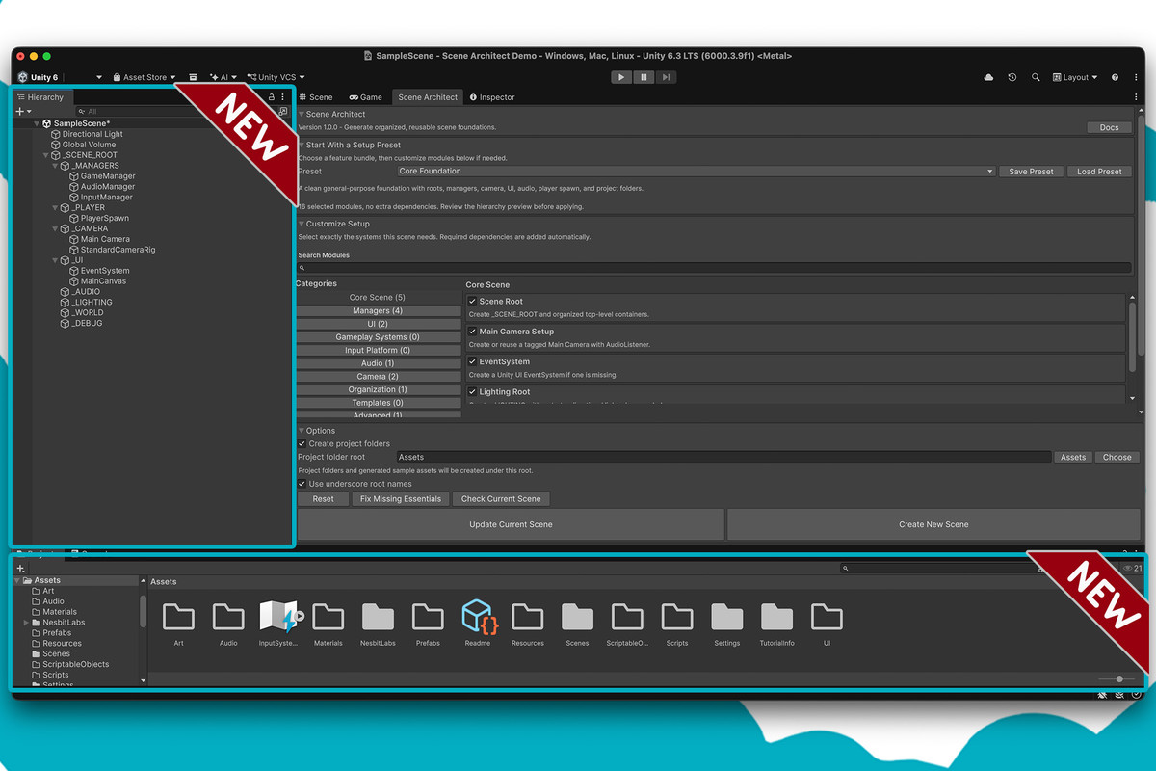Open the help question mark icon
1156x771 pixels.
[1115, 77]
